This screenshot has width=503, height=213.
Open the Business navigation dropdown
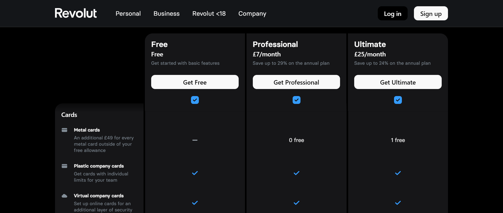166,14
